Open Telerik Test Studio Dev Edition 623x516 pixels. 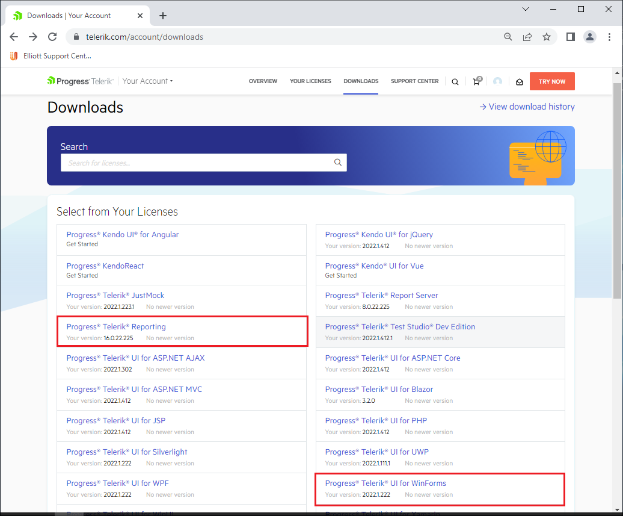pyautogui.click(x=400, y=327)
